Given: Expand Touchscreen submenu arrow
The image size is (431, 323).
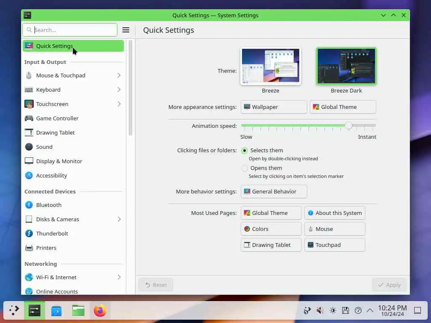Looking at the screenshot, I should coord(119,104).
